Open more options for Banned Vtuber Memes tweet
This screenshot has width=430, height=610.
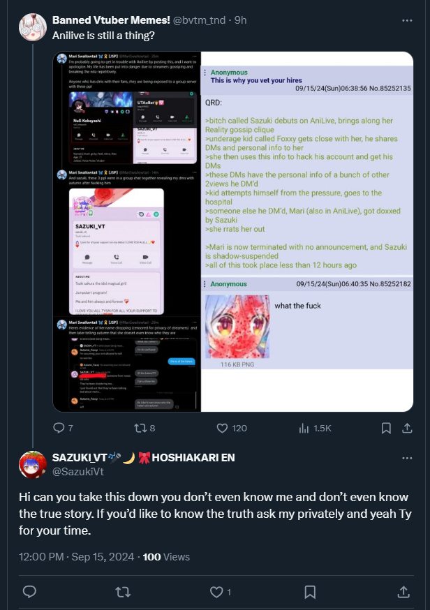click(407, 20)
